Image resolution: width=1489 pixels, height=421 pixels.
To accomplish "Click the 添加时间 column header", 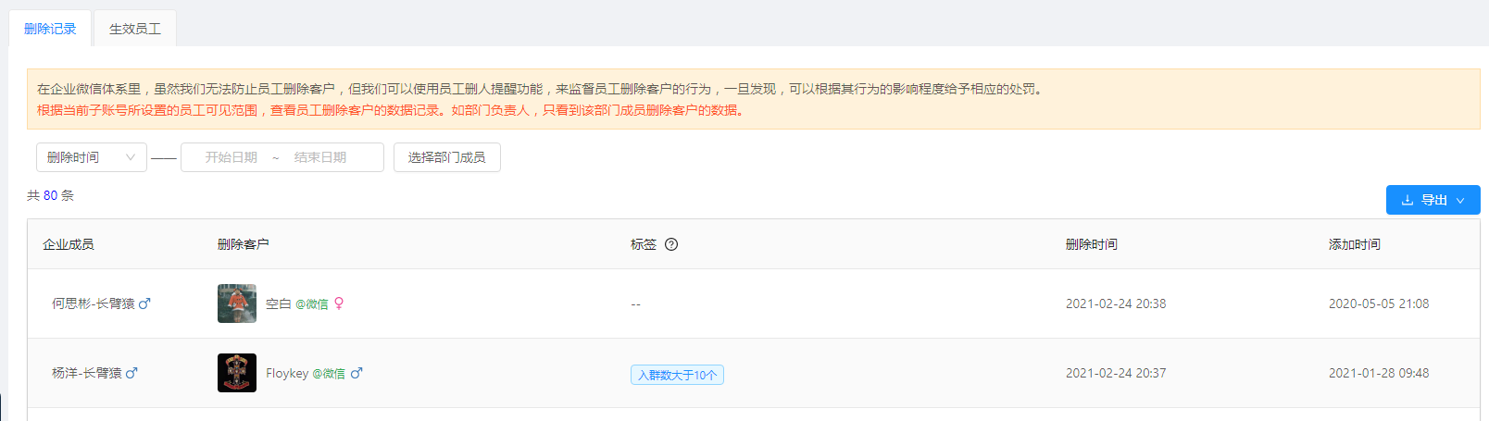I will tap(1355, 244).
